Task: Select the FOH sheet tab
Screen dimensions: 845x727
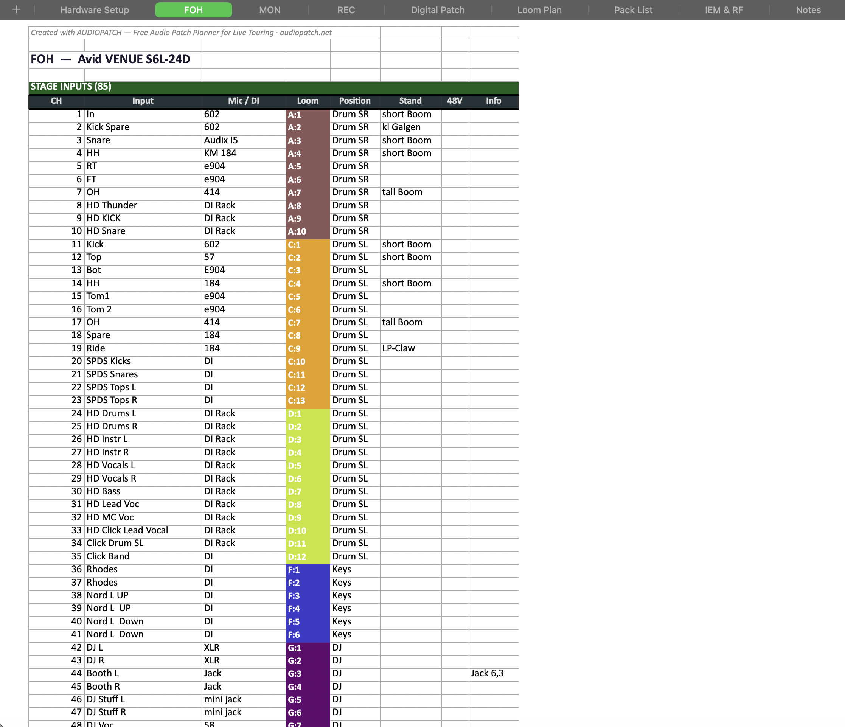Action: click(193, 10)
